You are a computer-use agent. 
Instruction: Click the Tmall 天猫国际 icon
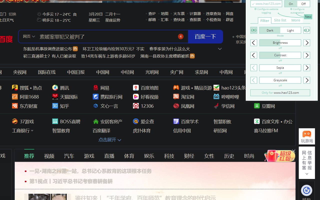pos(55,96)
